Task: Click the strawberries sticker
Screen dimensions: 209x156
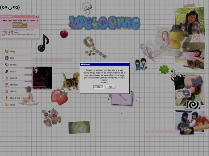Action: pyautogui.click(x=60, y=97)
